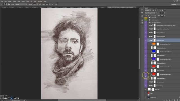Hide the External hatchings group
Viewport: 180px width, 101px height.
146,33
